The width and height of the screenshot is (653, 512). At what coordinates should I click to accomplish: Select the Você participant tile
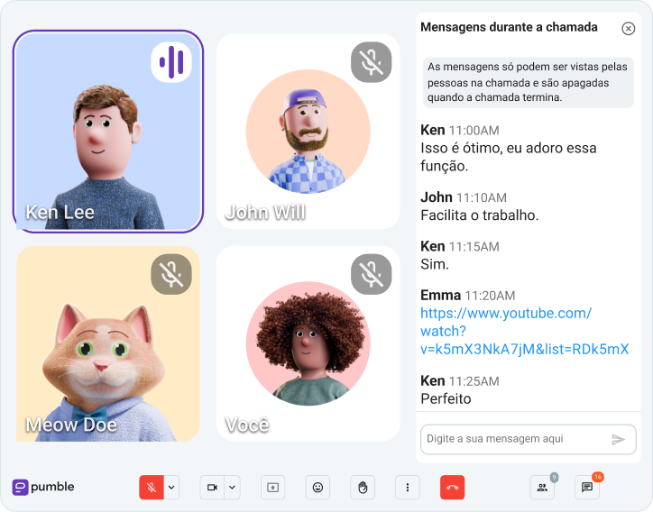tap(308, 343)
